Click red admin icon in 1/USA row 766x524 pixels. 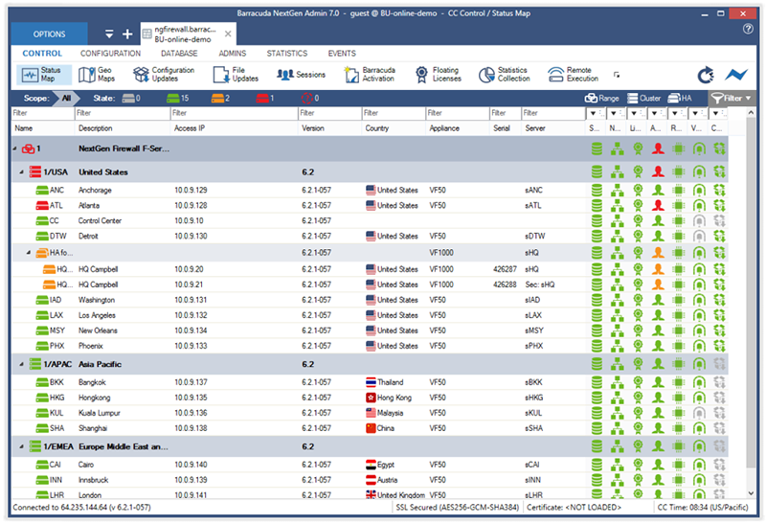pyautogui.click(x=658, y=172)
